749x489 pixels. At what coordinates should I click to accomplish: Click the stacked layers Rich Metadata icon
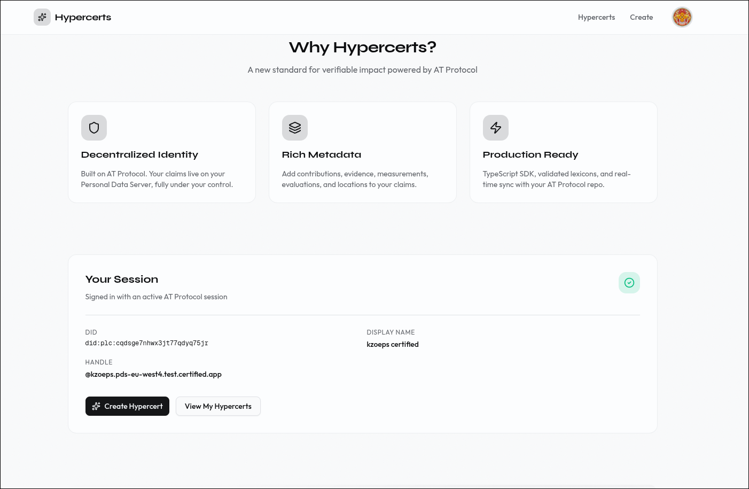click(x=295, y=128)
